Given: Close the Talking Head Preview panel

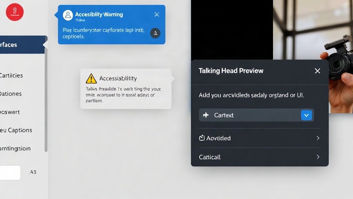Looking at the screenshot, I should click(x=317, y=71).
